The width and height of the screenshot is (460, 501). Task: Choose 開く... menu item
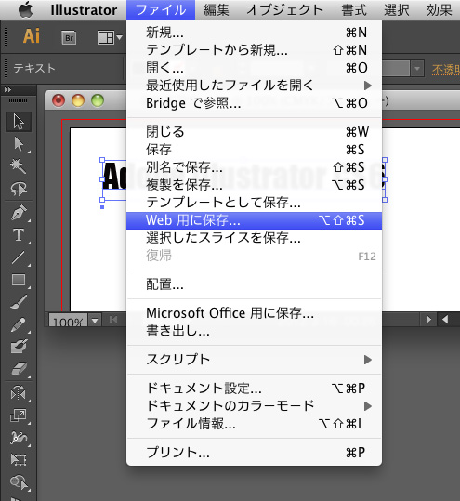254,68
